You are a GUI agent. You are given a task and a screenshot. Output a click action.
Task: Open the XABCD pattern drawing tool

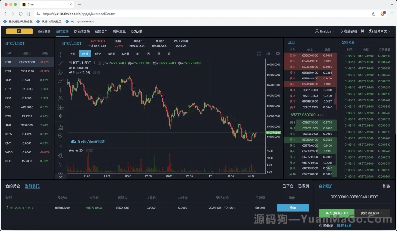coord(60,98)
